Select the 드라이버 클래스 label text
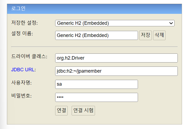Screen dimensions: 195x129 click(x=29, y=56)
